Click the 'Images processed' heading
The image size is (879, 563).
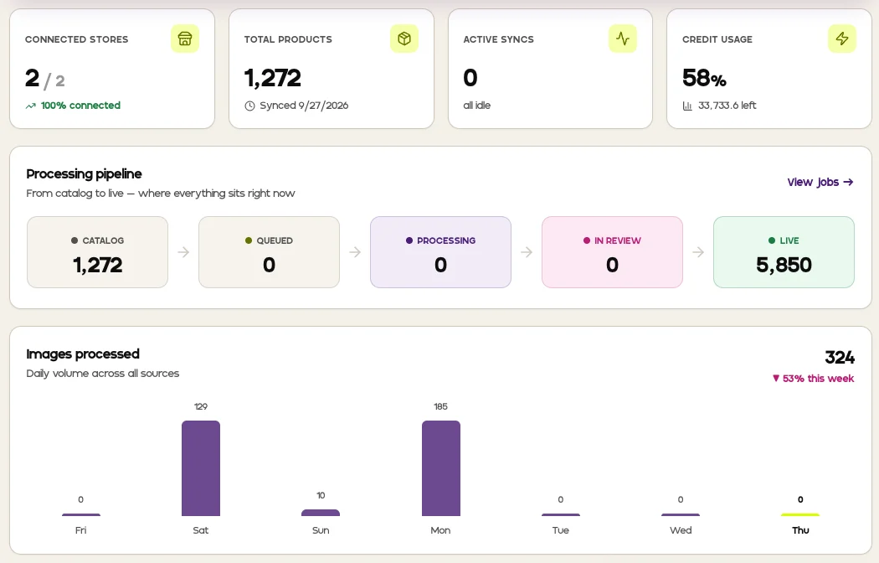pyautogui.click(x=83, y=354)
